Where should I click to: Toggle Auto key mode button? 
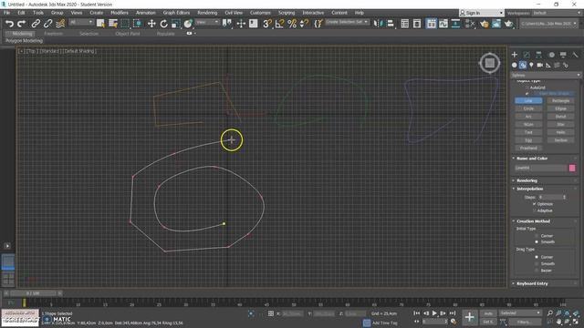click(488, 313)
